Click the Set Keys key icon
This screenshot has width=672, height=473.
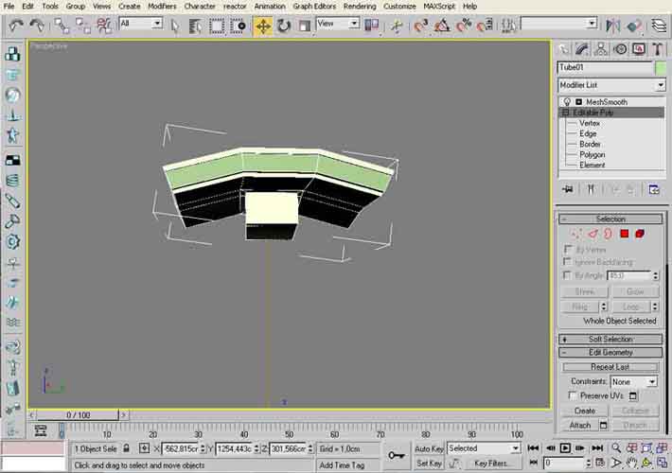tap(398, 457)
